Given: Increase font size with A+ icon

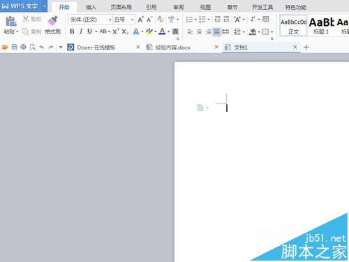Looking at the screenshot, I should (x=140, y=20).
